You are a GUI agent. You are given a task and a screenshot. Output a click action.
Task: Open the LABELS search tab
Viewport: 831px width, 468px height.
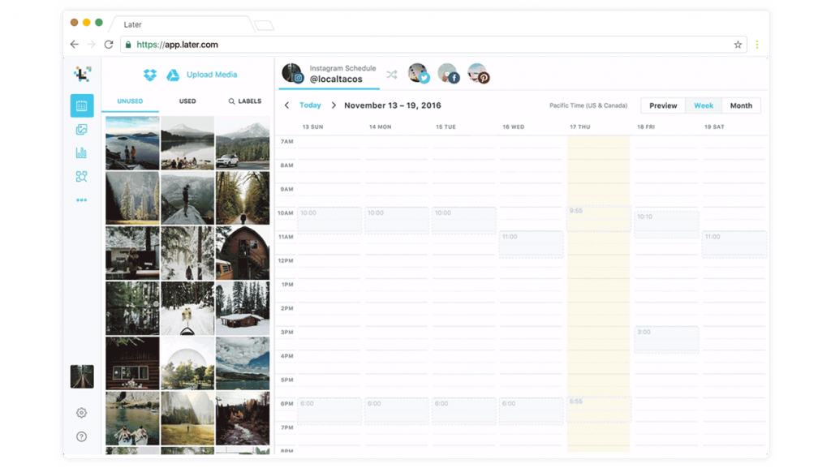[x=245, y=101]
